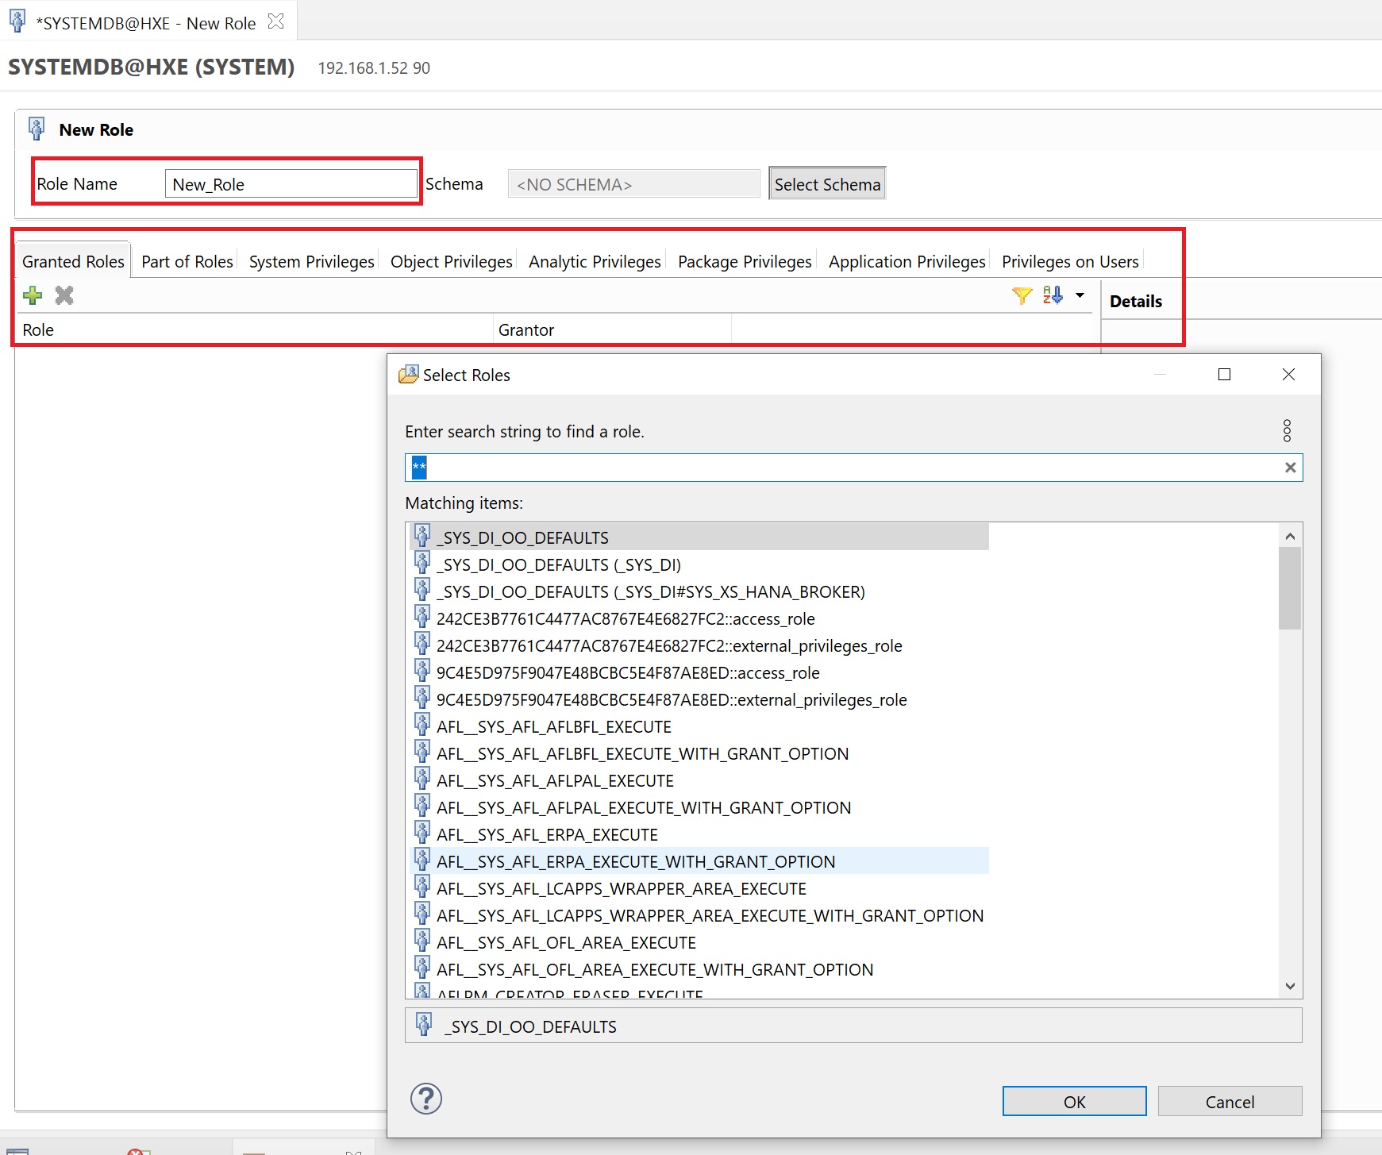
Task: Open the Select Roles dialog view menu dots
Action: [x=1287, y=431]
